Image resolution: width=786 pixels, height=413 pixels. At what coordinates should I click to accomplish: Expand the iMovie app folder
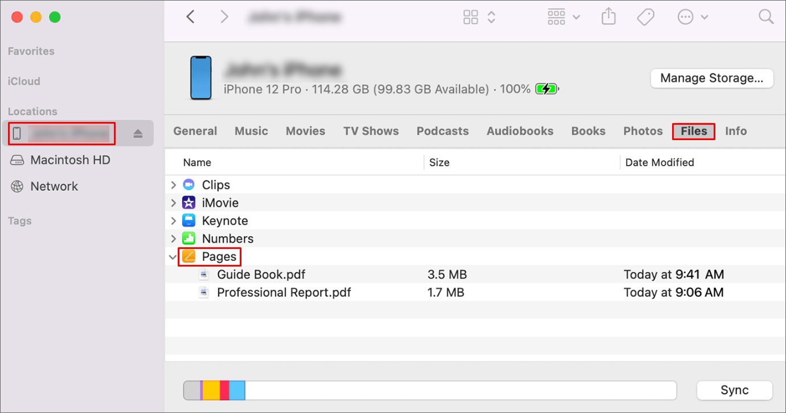pyautogui.click(x=174, y=203)
